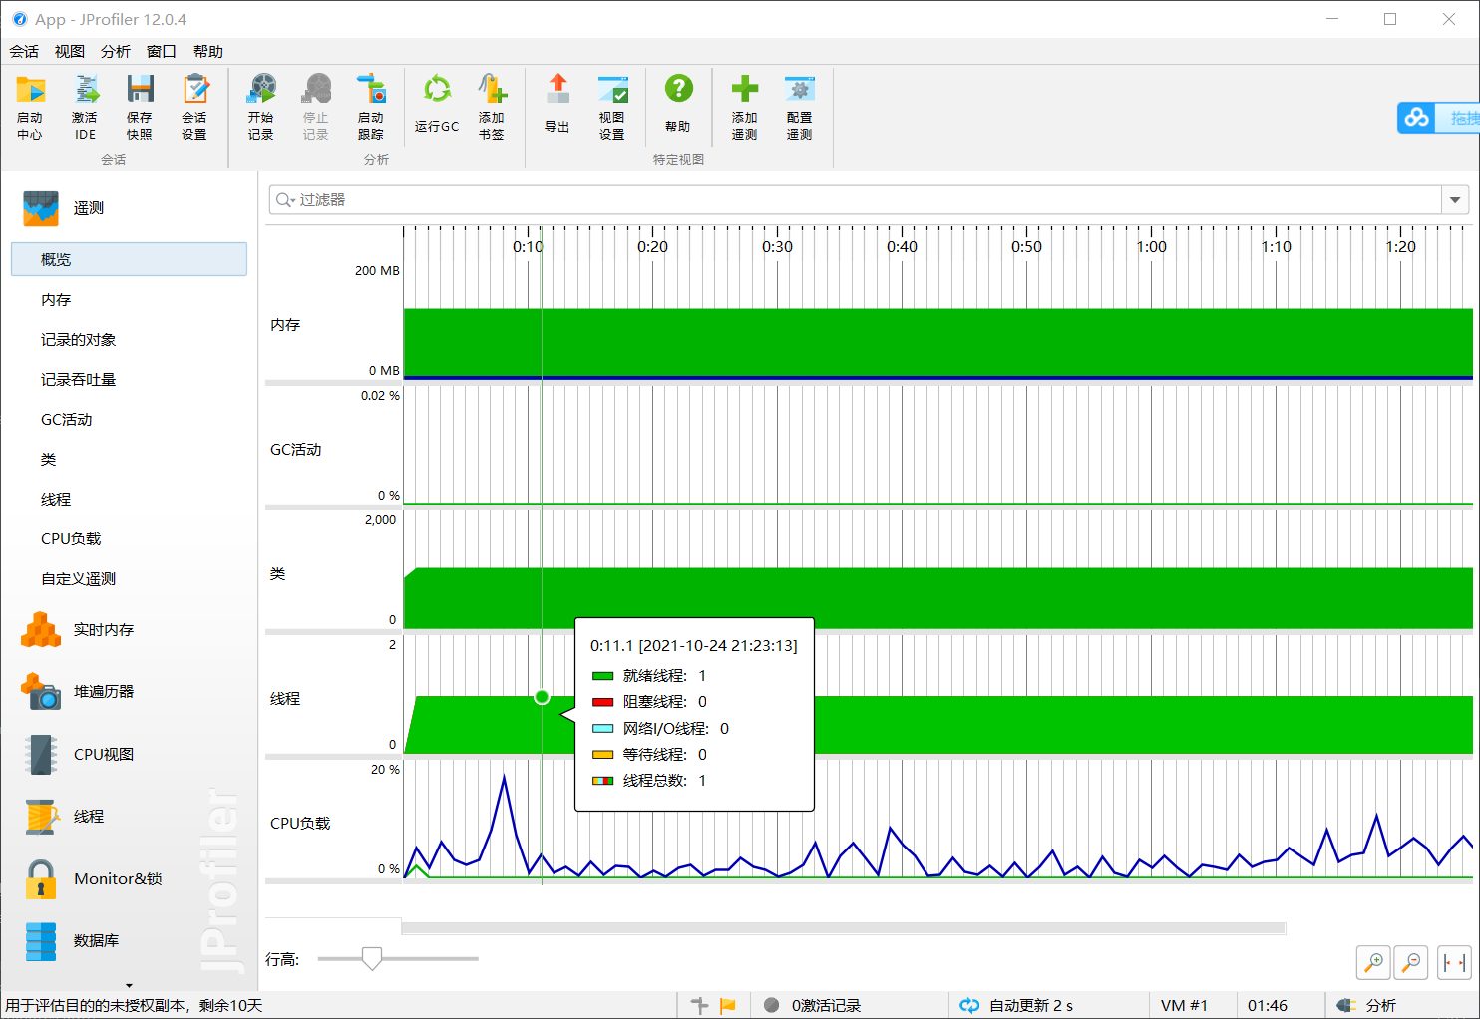Fit the timeline to window width
The image size is (1480, 1019).
tap(1455, 962)
